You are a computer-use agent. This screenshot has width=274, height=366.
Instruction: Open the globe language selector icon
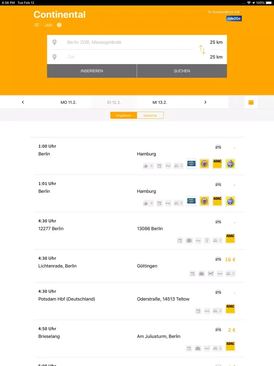pyautogui.click(x=59, y=25)
